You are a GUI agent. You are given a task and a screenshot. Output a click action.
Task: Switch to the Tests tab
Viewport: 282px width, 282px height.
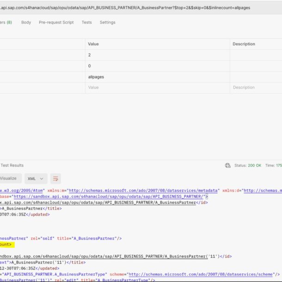tap(87, 22)
